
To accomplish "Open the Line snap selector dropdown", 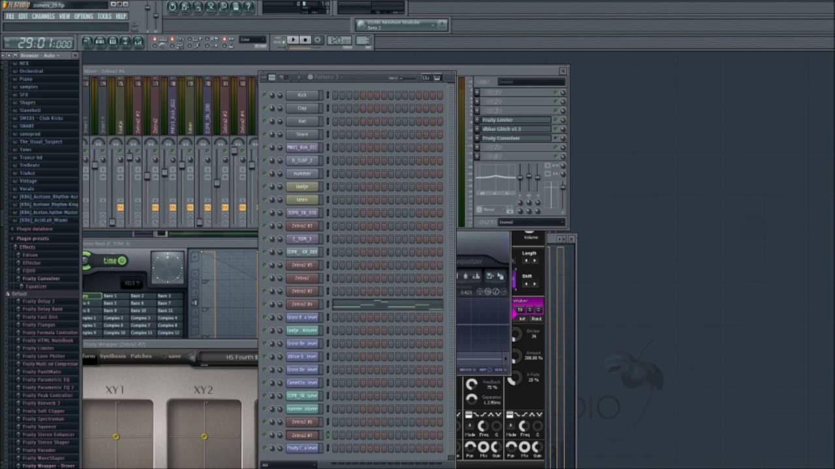I will coord(252,40).
